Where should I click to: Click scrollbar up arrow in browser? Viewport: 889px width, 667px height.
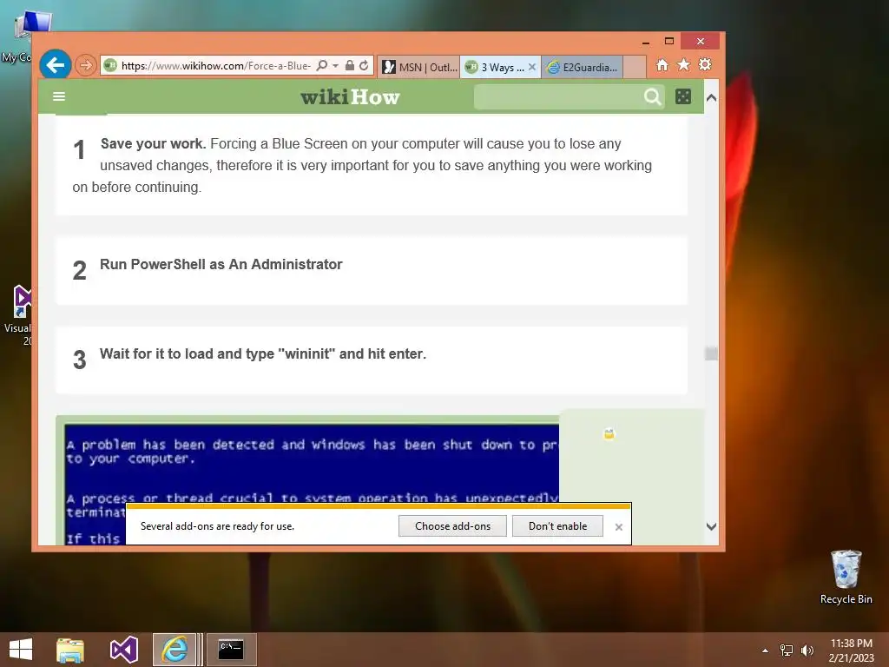(x=712, y=97)
